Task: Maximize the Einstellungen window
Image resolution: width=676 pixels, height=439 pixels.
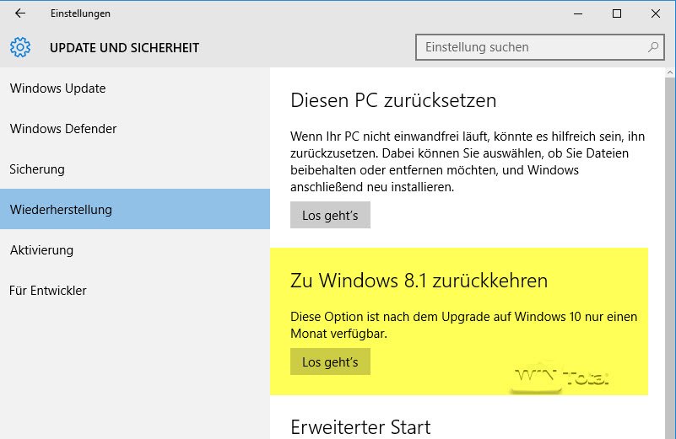Action: tap(617, 13)
